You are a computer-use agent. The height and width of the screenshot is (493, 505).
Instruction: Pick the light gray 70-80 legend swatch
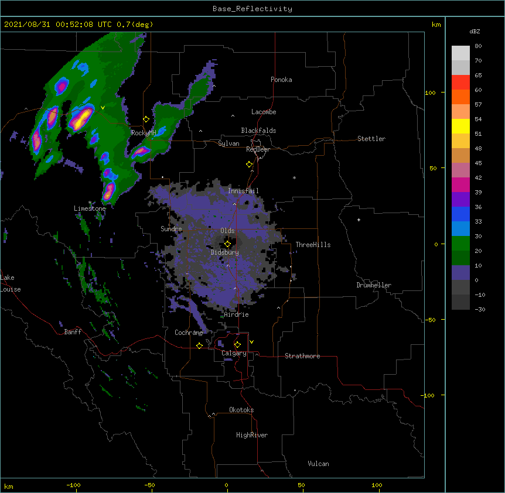460,53
